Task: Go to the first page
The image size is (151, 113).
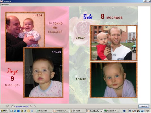Action: (x=8, y=106)
